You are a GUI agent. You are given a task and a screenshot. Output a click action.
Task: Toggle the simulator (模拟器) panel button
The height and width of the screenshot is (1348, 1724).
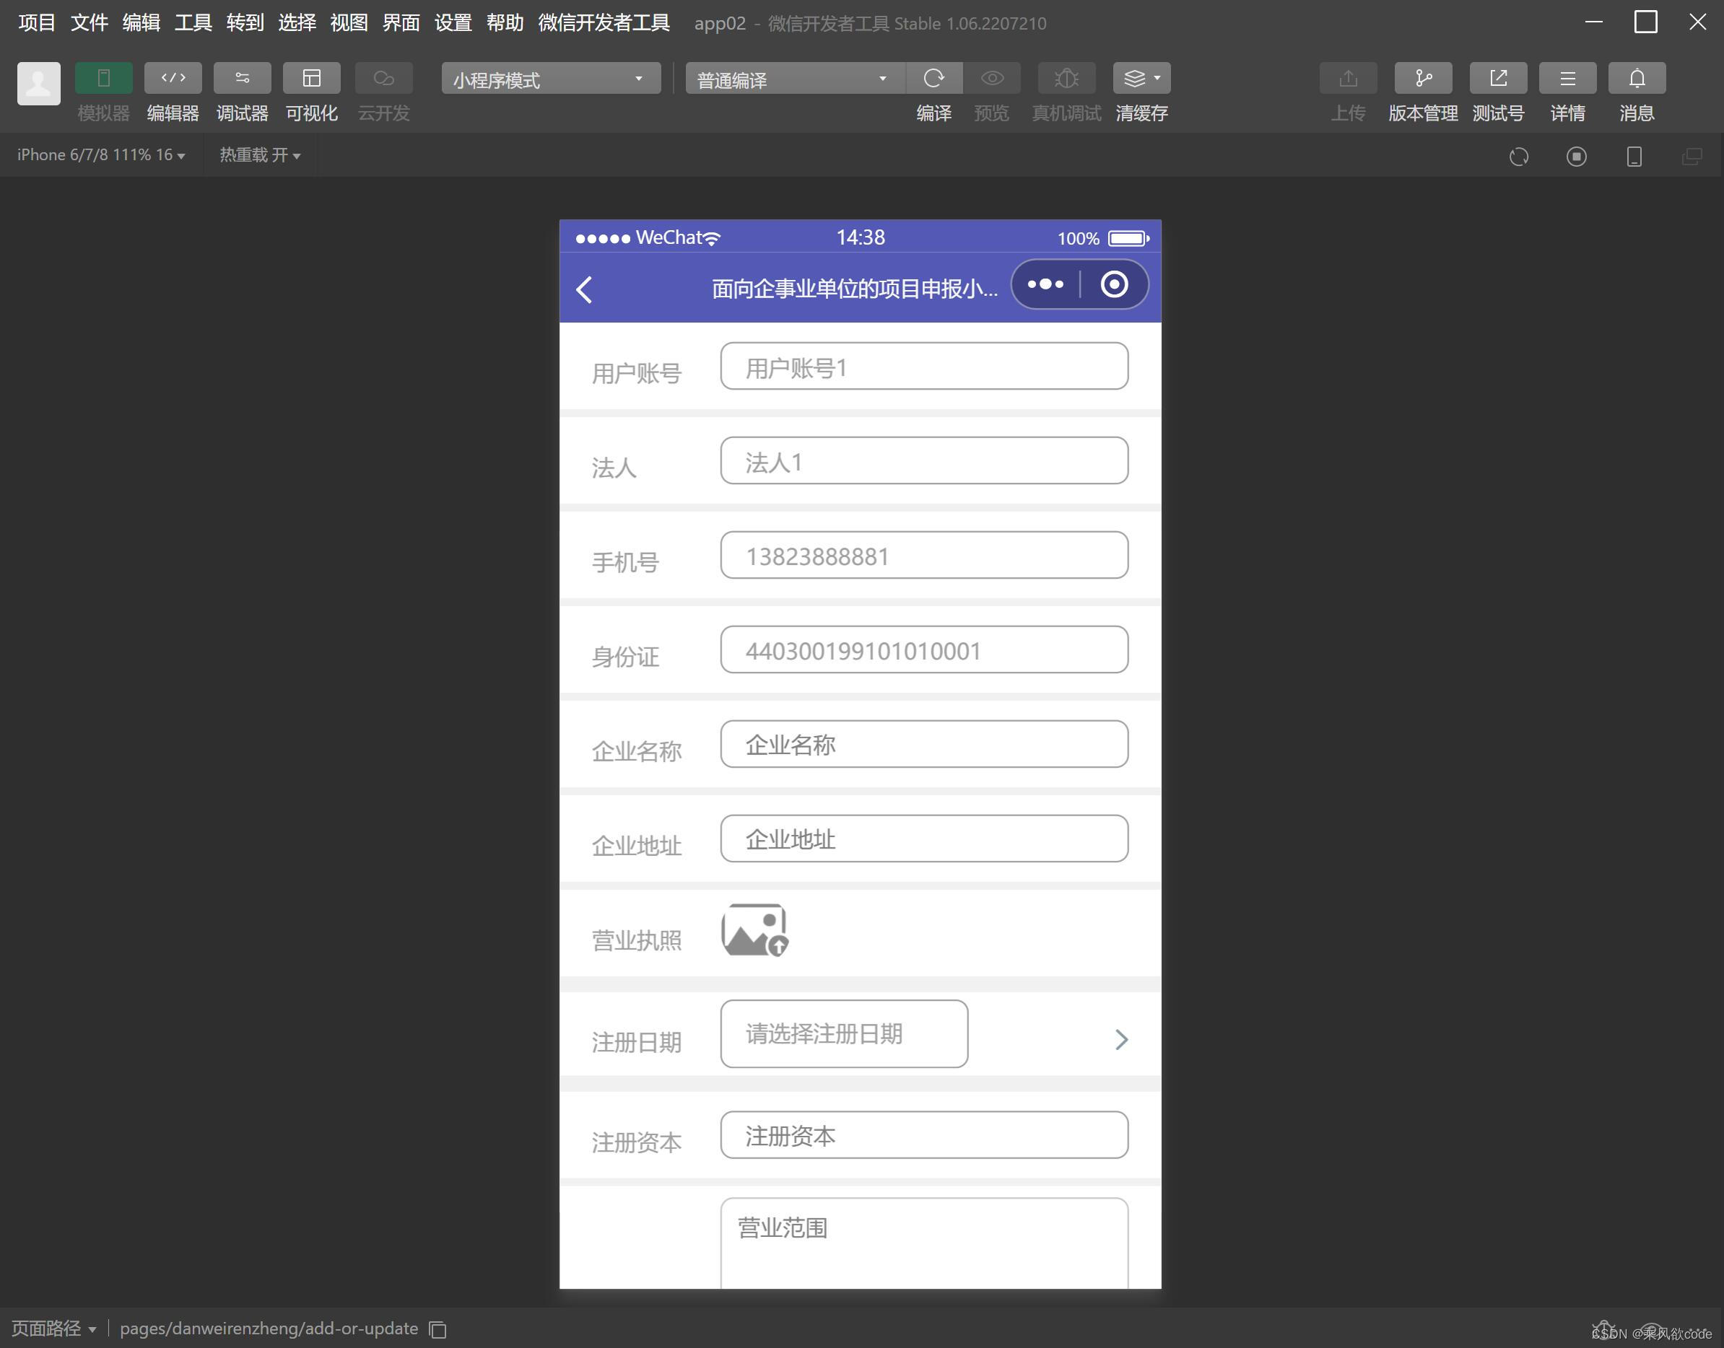tap(103, 78)
